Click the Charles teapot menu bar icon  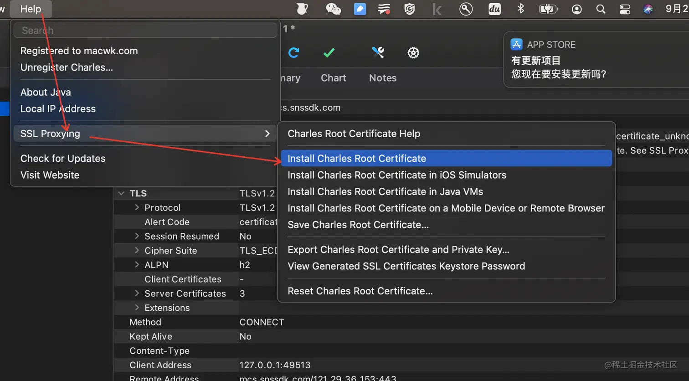tap(302, 9)
